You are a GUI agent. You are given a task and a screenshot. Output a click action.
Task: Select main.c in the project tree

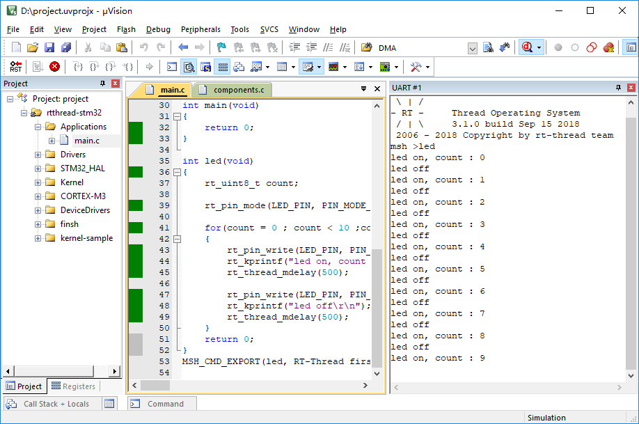tap(87, 141)
